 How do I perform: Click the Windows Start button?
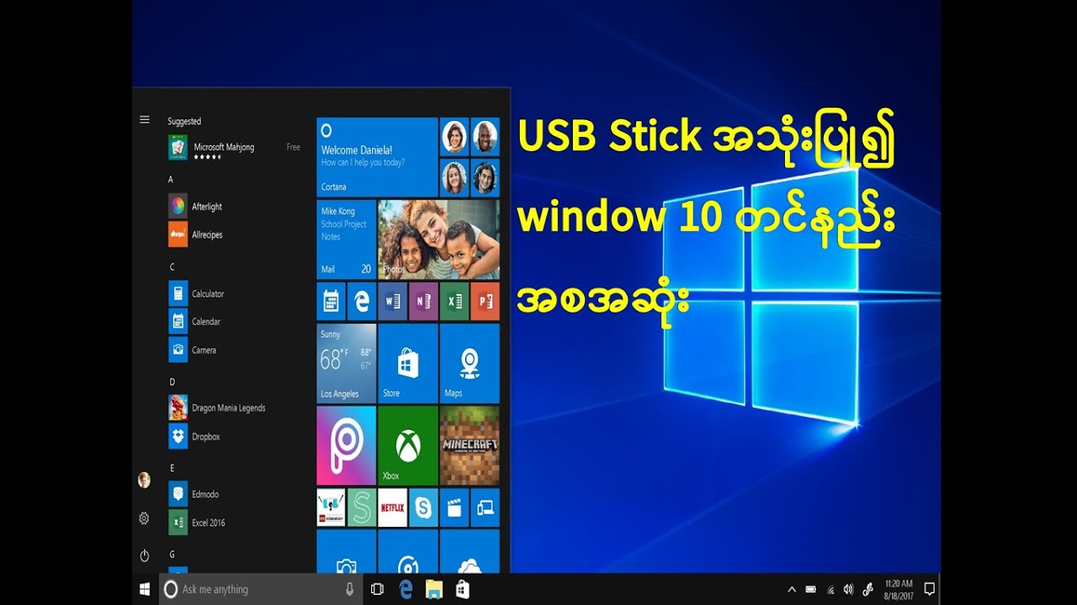point(145,589)
